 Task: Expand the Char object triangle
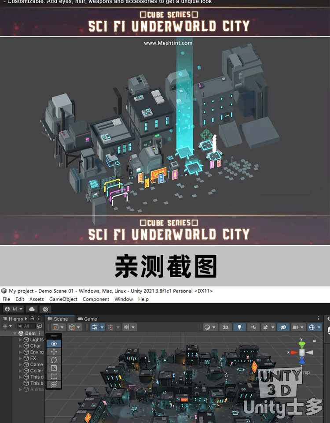pyautogui.click(x=21, y=346)
